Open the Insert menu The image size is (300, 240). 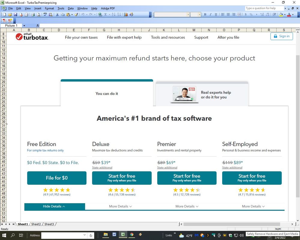tap(38, 8)
